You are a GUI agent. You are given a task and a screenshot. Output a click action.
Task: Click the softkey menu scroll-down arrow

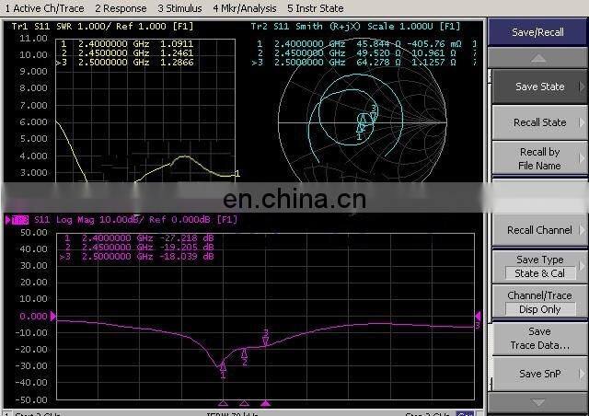tap(538, 402)
